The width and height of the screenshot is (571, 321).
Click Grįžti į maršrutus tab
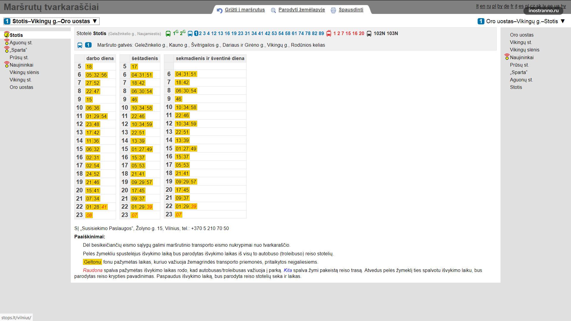pyautogui.click(x=244, y=10)
